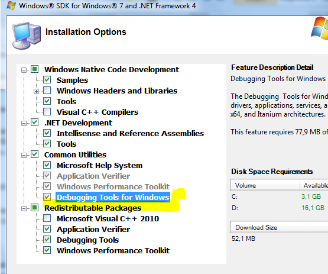Enable the Visual C++ Compilers checkbox
This screenshot has height=274, width=328.
click(x=47, y=112)
